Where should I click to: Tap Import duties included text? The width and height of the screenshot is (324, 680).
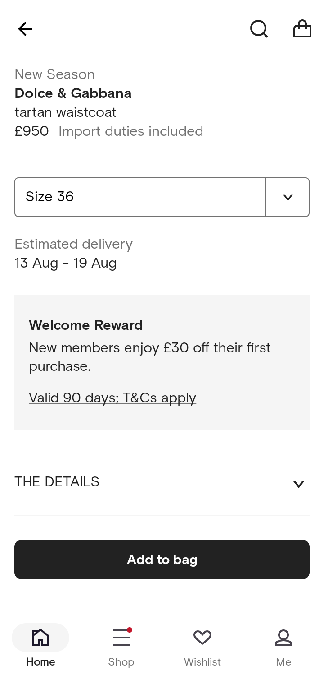(x=131, y=131)
